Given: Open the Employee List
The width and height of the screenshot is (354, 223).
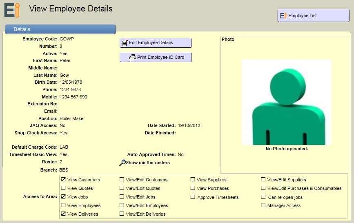Looking at the screenshot, I should pos(313,16).
